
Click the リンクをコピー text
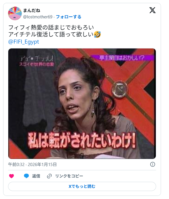point(69,176)
